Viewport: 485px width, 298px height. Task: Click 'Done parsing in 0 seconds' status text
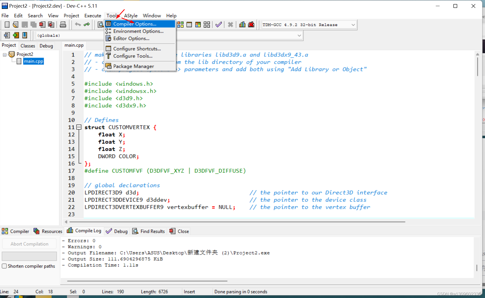[241, 292]
